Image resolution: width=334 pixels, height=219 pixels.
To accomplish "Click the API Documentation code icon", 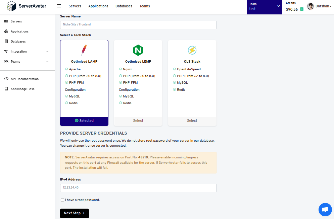I will click(6, 79).
